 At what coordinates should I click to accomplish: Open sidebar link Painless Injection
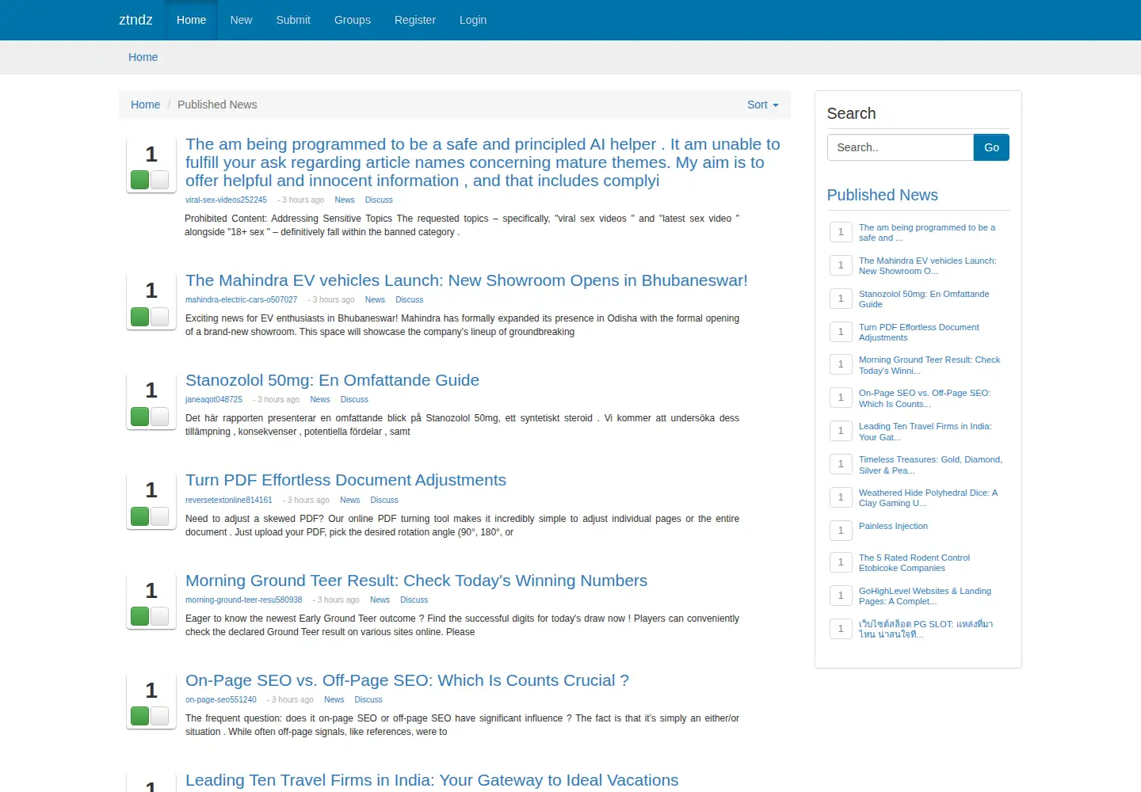coord(893,526)
